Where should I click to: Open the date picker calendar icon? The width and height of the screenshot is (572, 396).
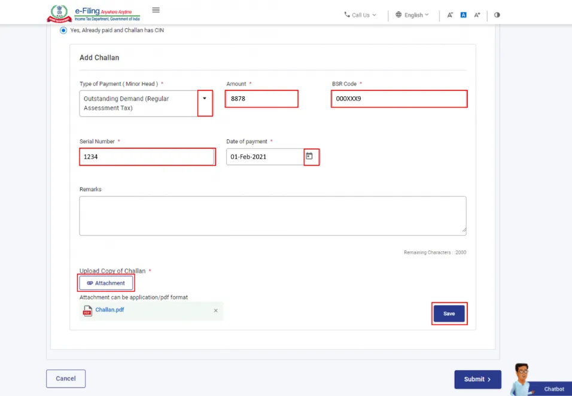(x=309, y=156)
